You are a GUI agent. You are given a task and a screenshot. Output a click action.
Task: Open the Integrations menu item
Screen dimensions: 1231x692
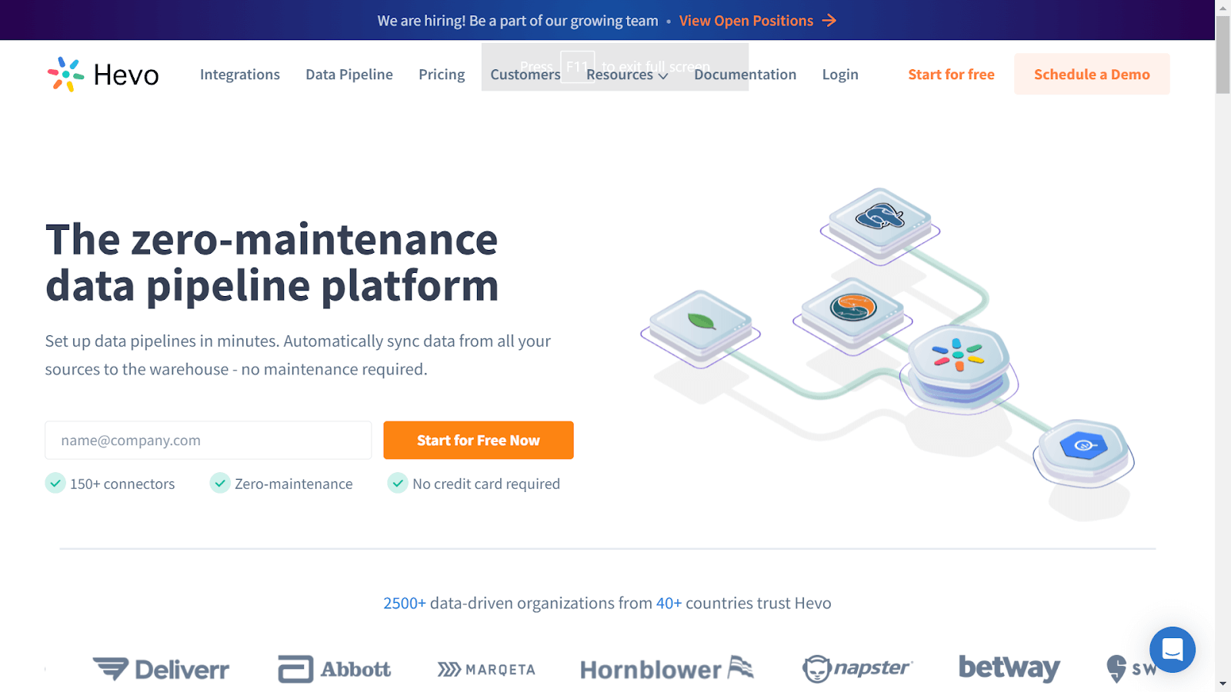[239, 74]
